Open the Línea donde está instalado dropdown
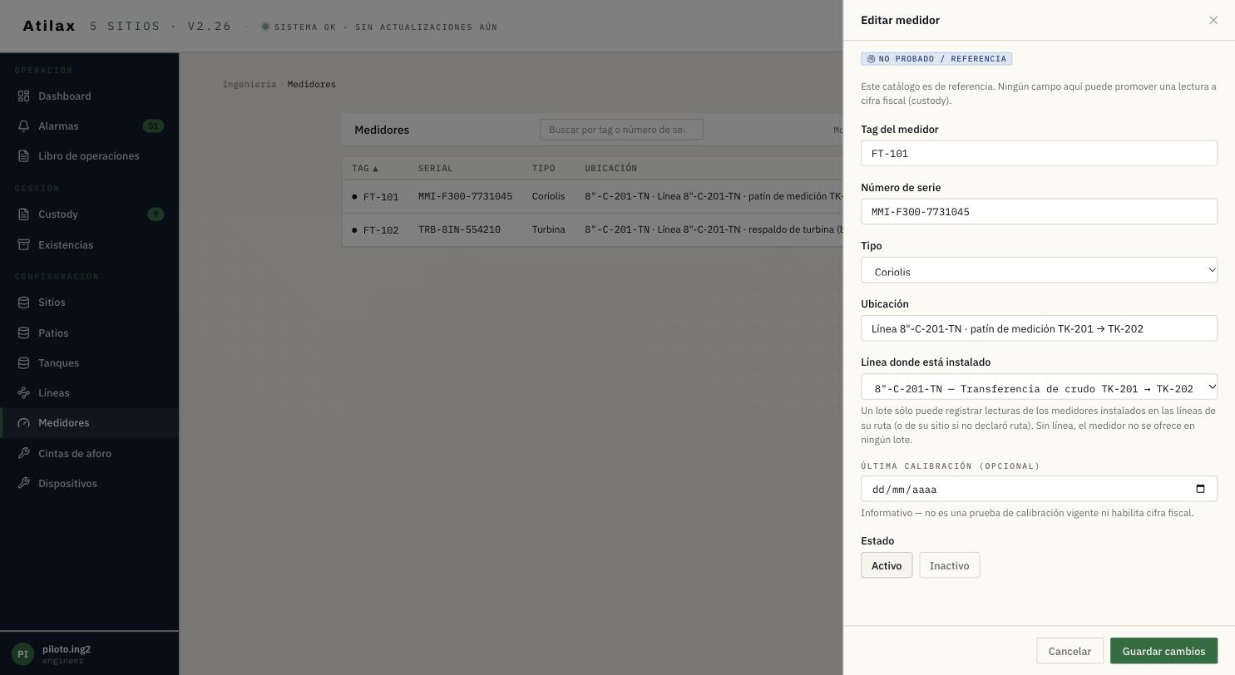 (x=1039, y=387)
